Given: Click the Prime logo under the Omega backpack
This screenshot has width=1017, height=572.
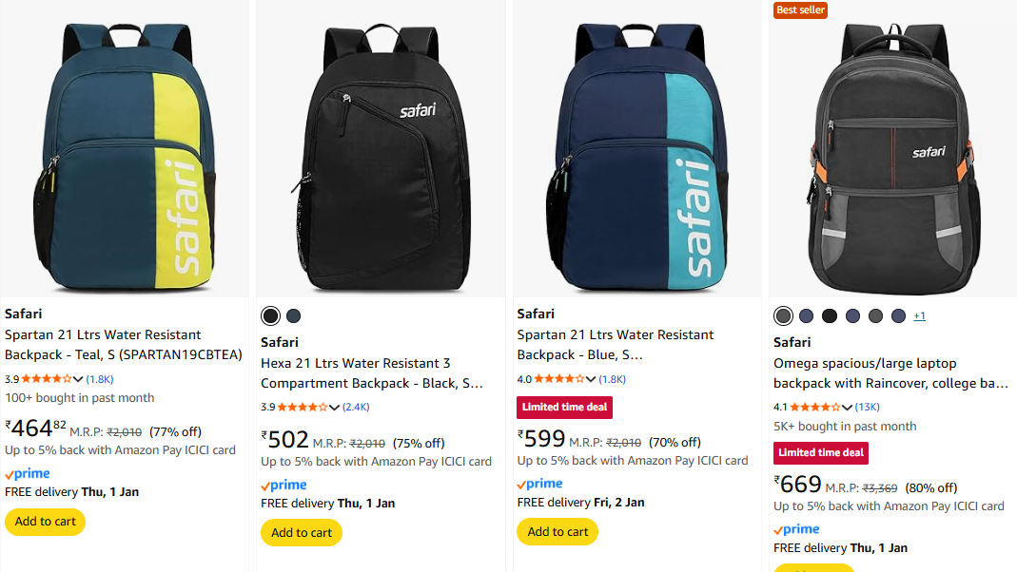Looking at the screenshot, I should point(796,529).
